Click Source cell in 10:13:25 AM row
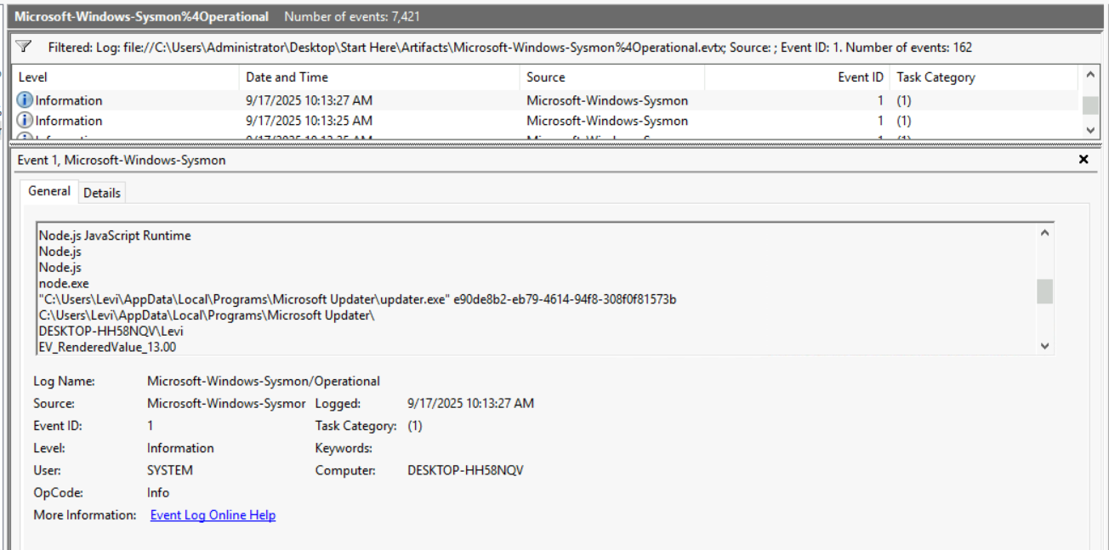This screenshot has height=550, width=1109. click(607, 121)
